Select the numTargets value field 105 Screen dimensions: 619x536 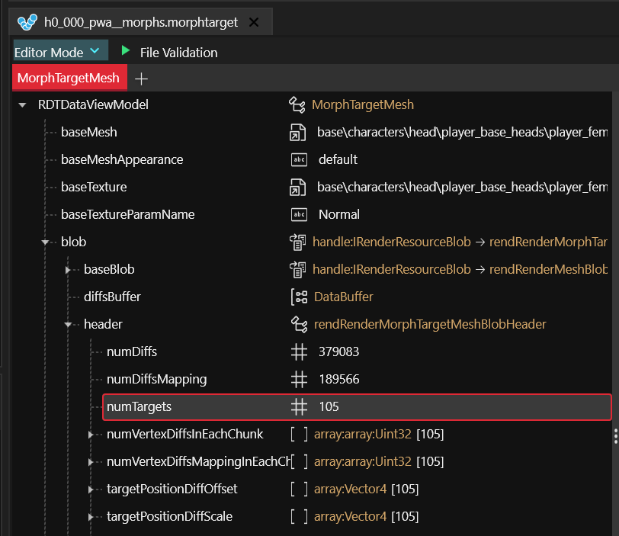[x=329, y=407]
